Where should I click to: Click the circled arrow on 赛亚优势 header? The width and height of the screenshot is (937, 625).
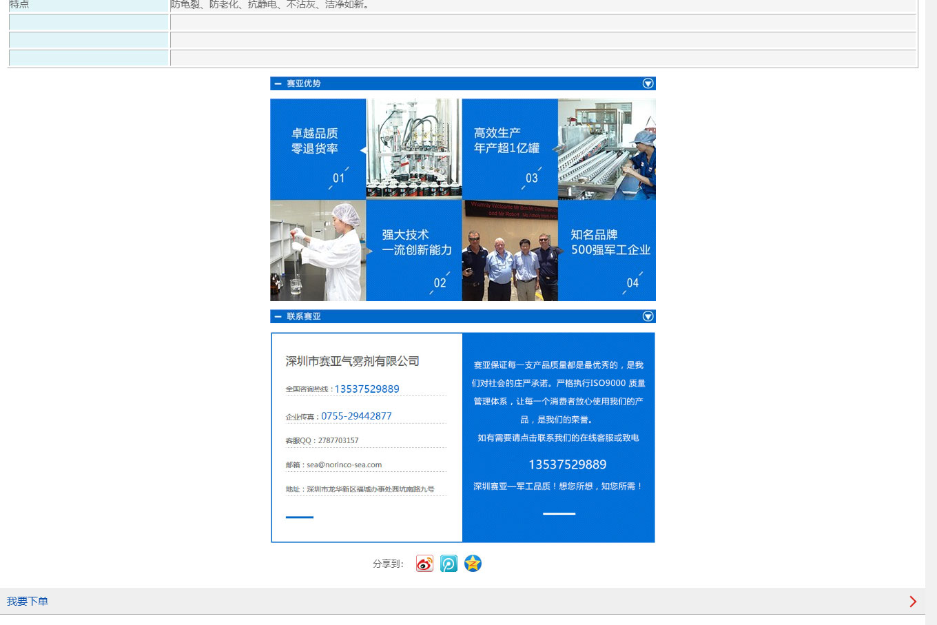tap(648, 83)
